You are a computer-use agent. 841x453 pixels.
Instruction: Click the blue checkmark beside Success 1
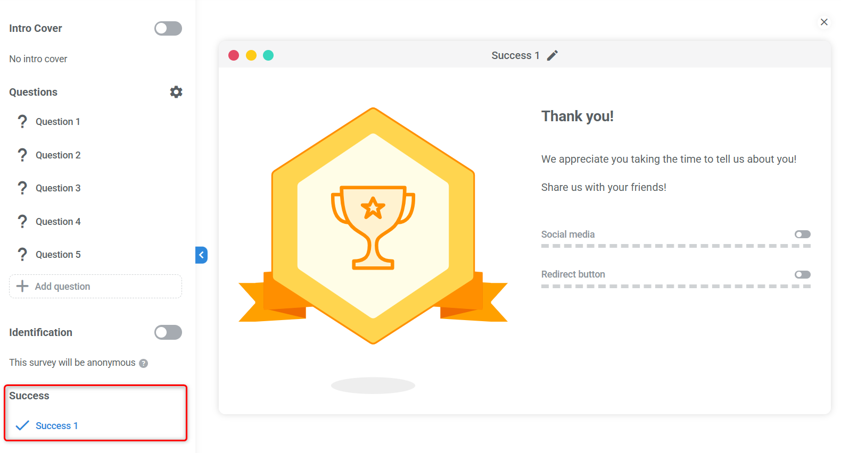(x=22, y=425)
